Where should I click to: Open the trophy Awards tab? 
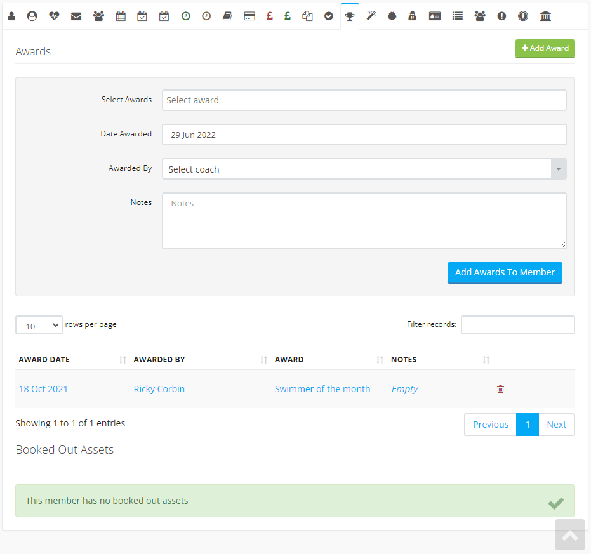pos(349,16)
